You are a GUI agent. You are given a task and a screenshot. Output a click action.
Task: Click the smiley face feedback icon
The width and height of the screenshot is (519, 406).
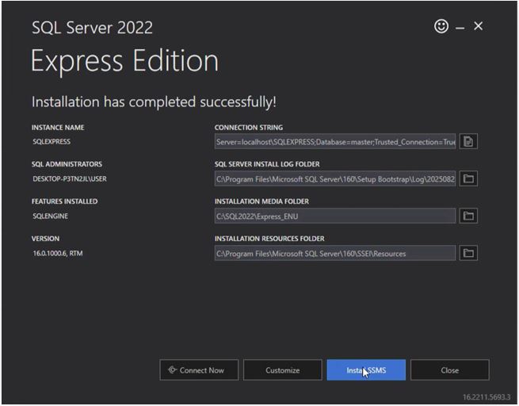click(x=441, y=26)
